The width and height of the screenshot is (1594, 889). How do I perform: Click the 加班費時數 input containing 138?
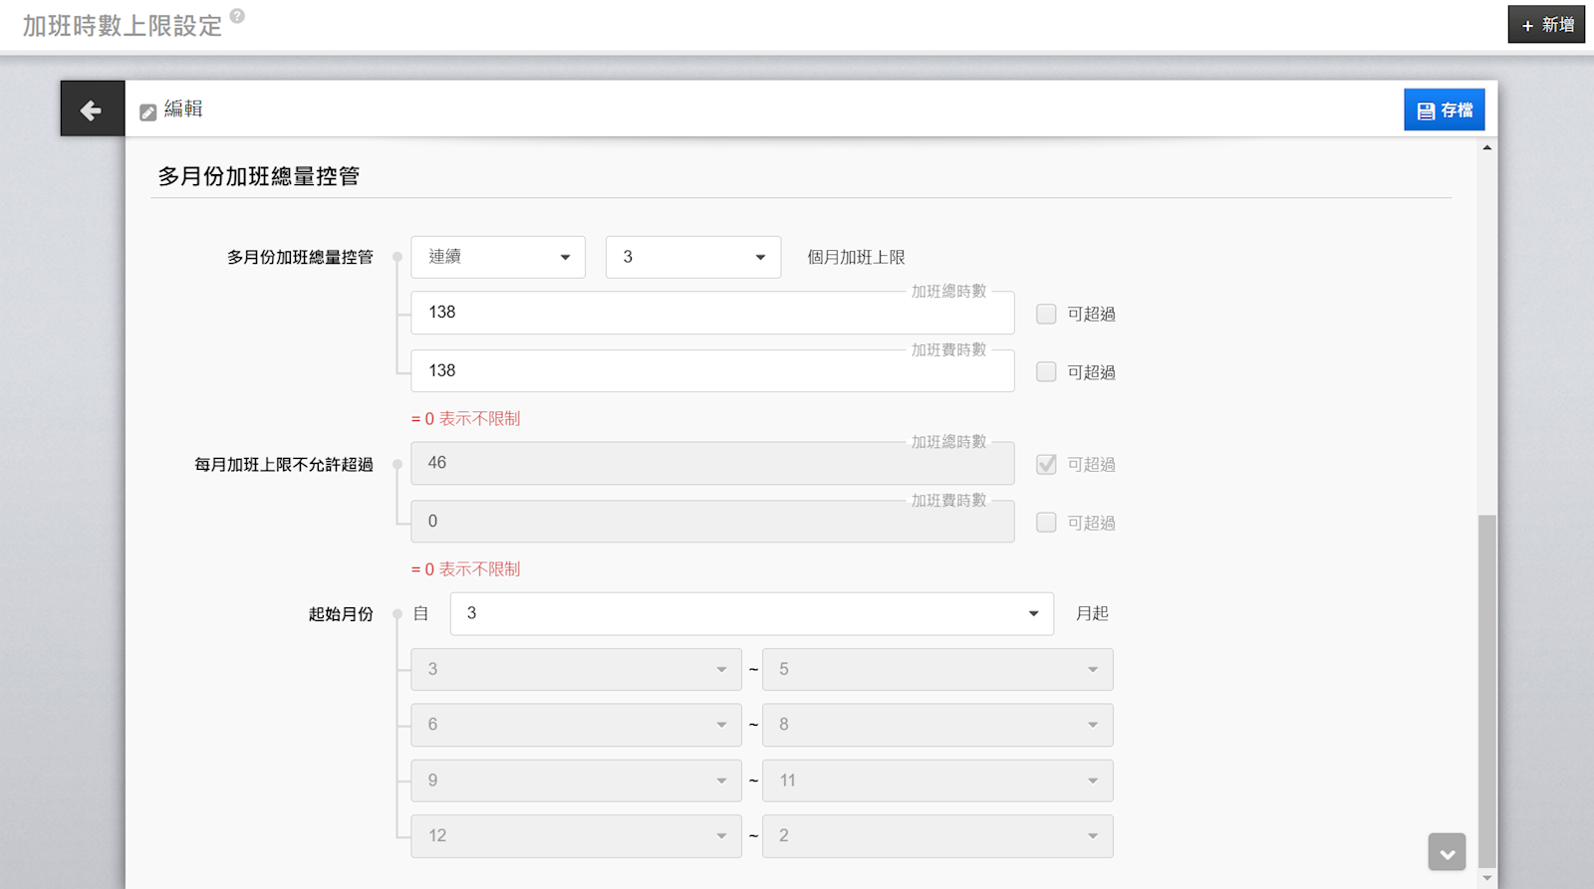click(712, 370)
